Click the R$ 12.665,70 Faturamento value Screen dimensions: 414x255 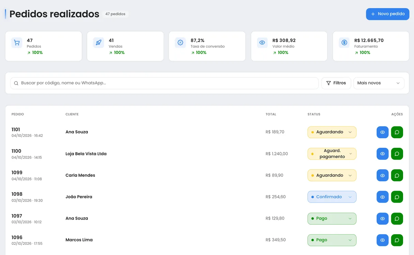pos(369,41)
